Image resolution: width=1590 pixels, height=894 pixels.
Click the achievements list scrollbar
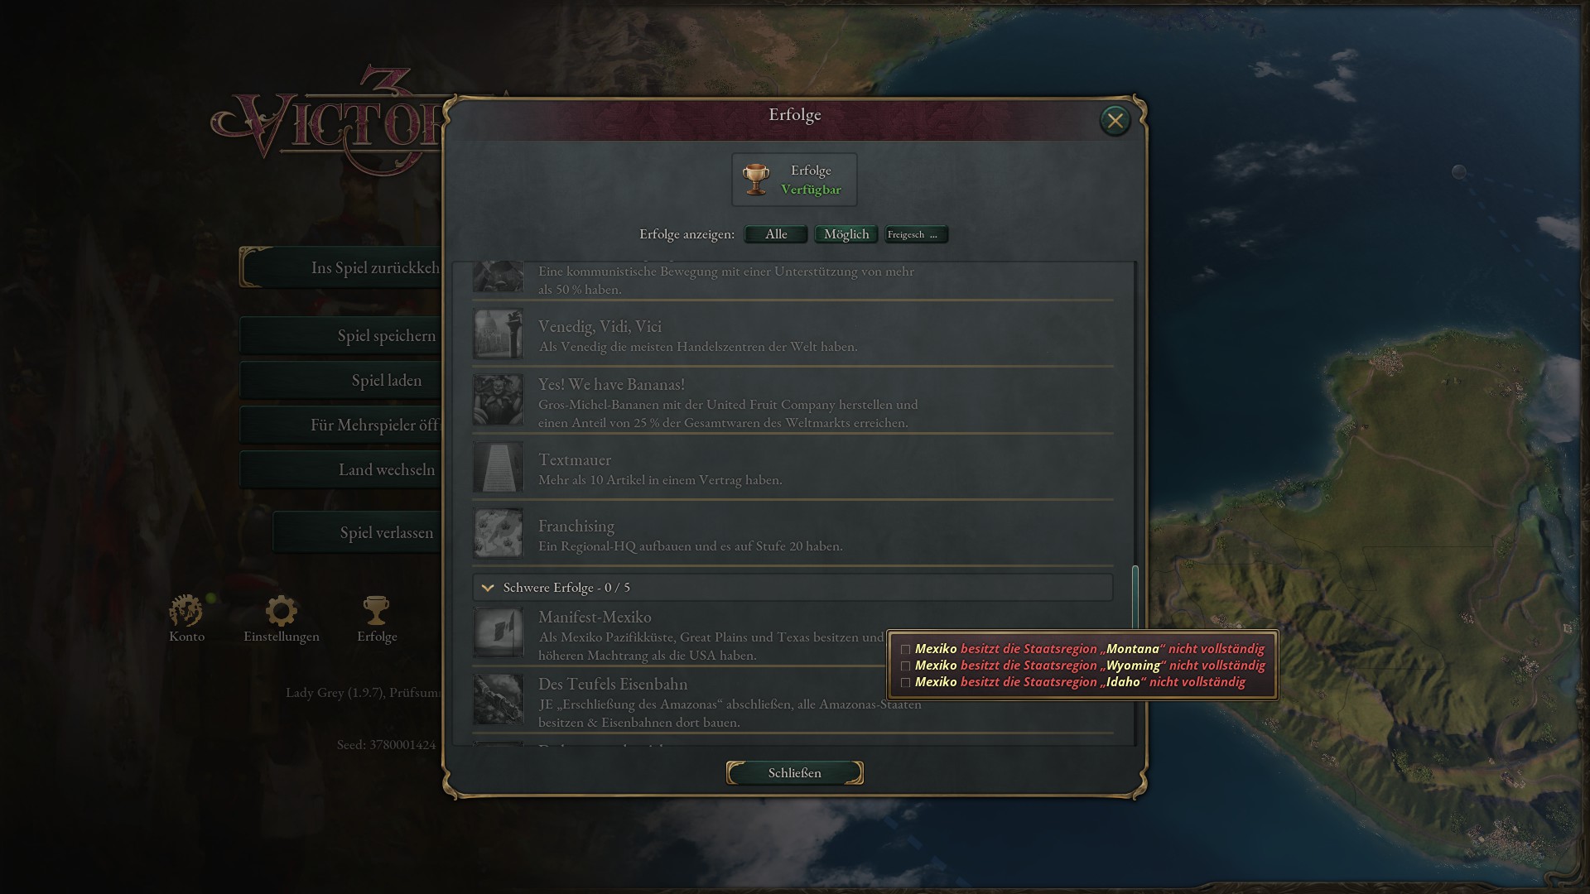point(1135,598)
